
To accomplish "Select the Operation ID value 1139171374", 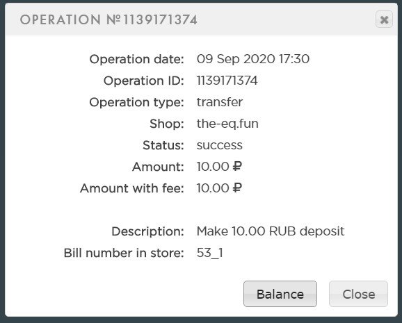I will point(227,81).
